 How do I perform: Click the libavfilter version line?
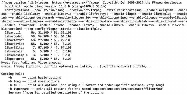click(x=38, y=47)
